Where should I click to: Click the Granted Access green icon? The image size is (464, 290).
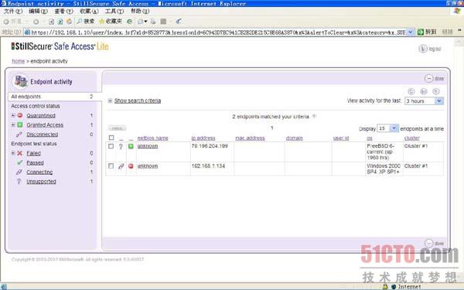20,125
